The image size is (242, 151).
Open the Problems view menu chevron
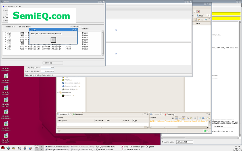[x=142, y=114]
